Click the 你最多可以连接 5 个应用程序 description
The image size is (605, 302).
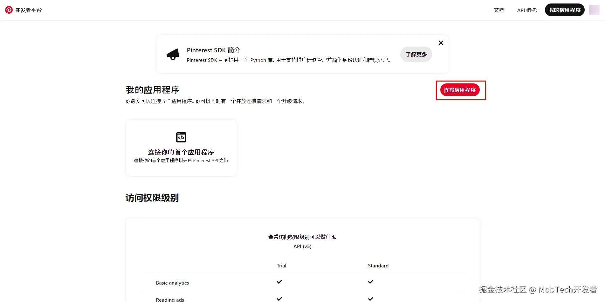216,101
